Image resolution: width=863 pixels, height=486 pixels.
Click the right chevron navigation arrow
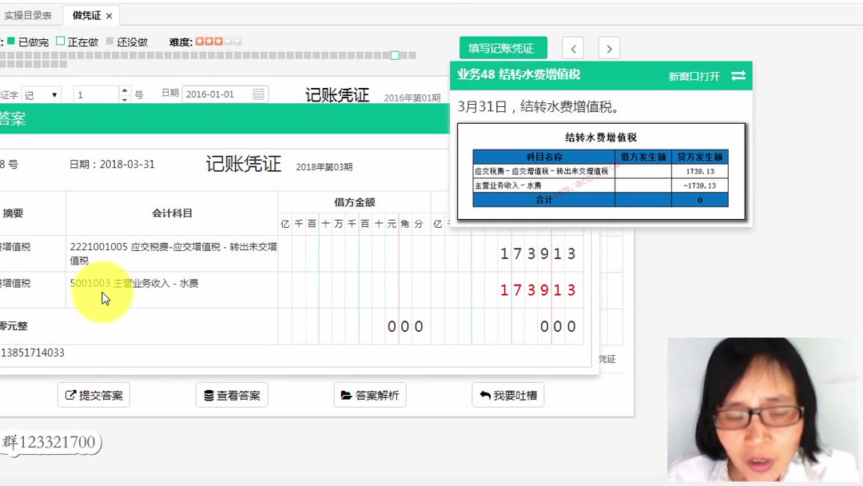[609, 48]
